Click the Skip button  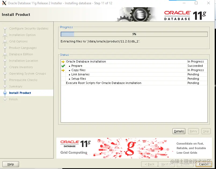click(x=206, y=131)
